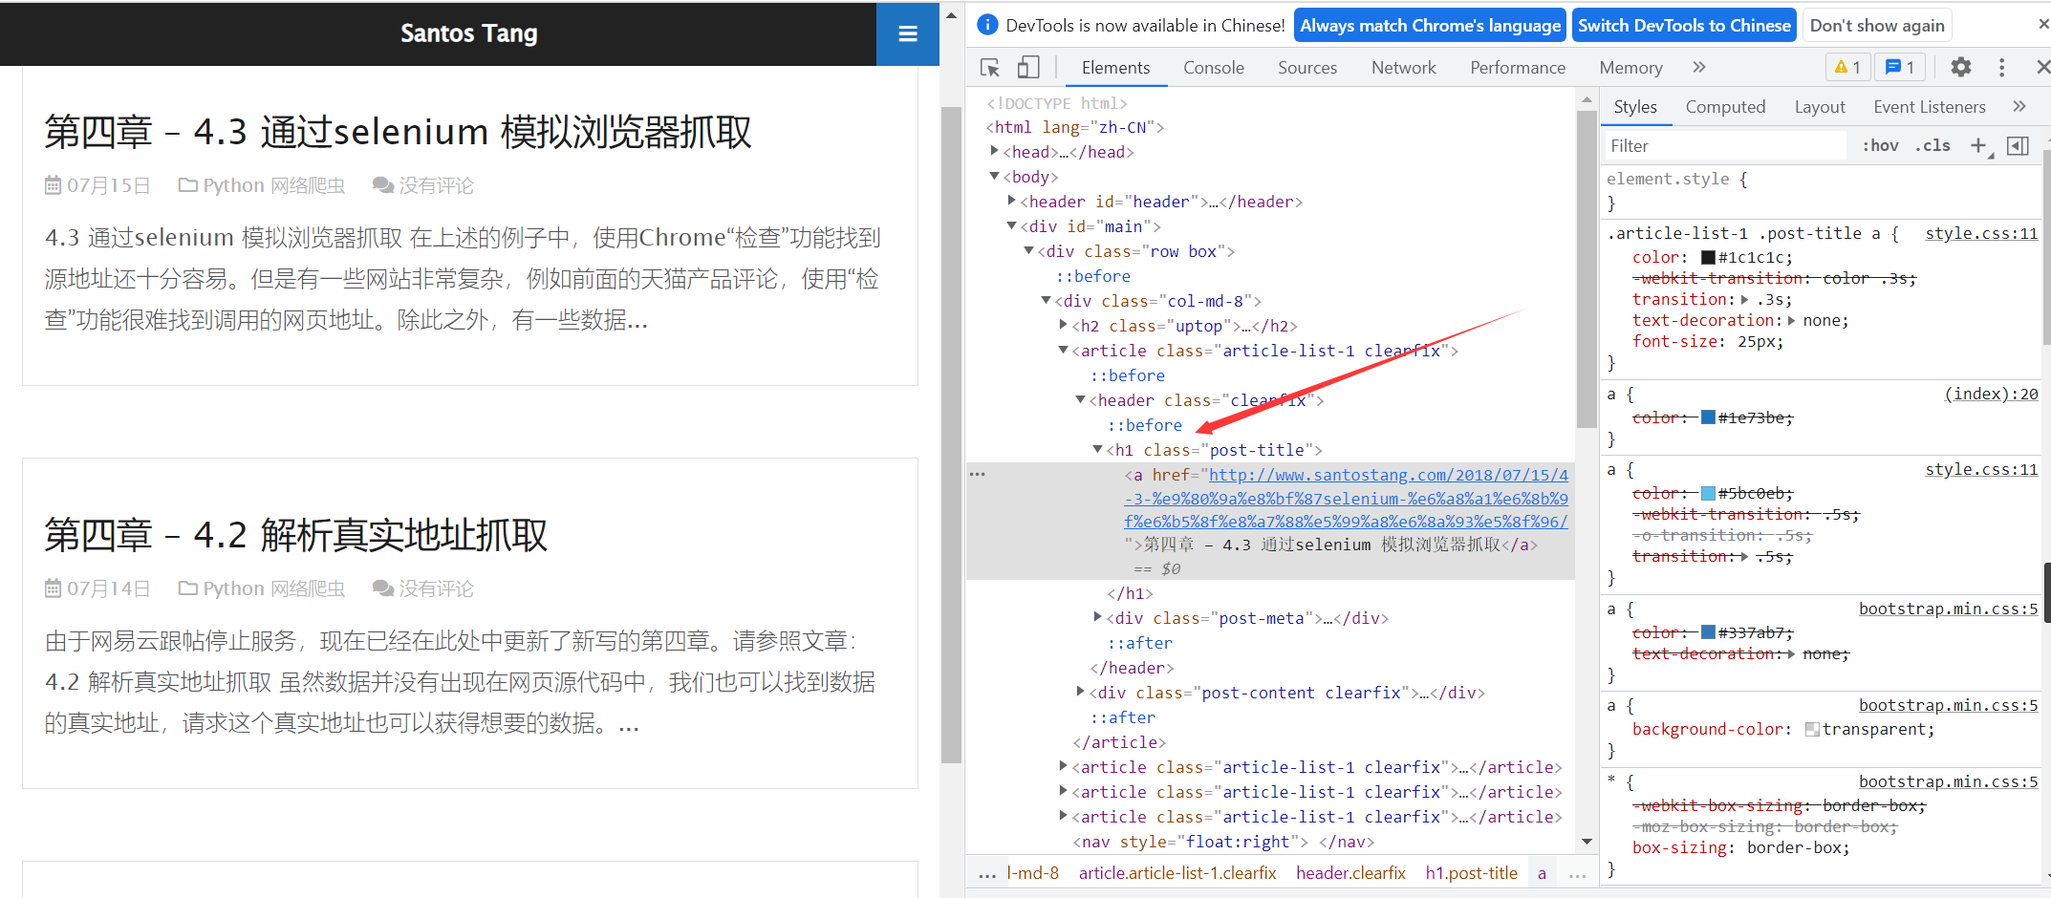This screenshot has height=898, width=2051.
Task: Collapse the div class="row box" node
Action: 1028,250
